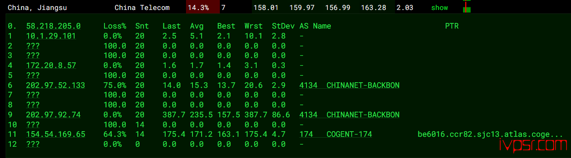Select the 163.1 best value on hop 11
This screenshot has height=158, width=571.
pos(228,134)
